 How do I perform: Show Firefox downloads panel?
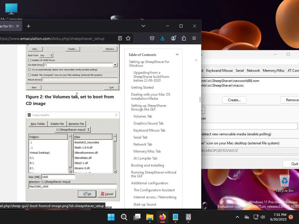[162, 38]
